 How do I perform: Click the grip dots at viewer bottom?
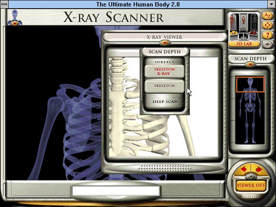[x=165, y=168]
